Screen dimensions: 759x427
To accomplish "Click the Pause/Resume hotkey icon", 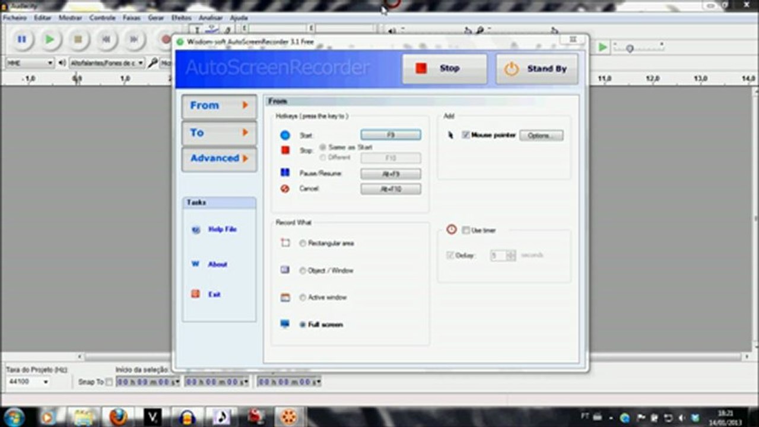I will 285,173.
